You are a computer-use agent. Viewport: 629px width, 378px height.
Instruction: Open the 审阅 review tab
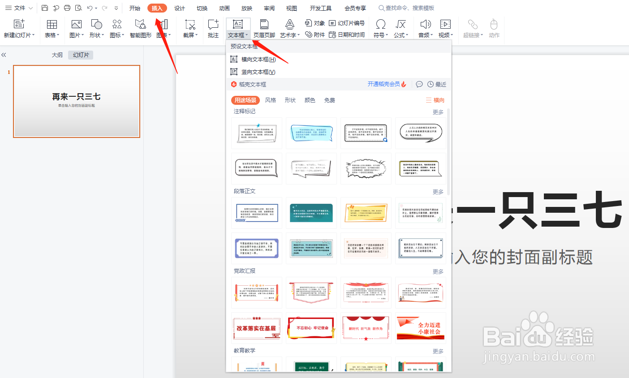coord(269,8)
